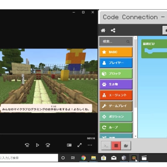This screenshot has width=167, height=167.
Task: Click the loop arrow icon on ループ category
Action: (104, 127)
